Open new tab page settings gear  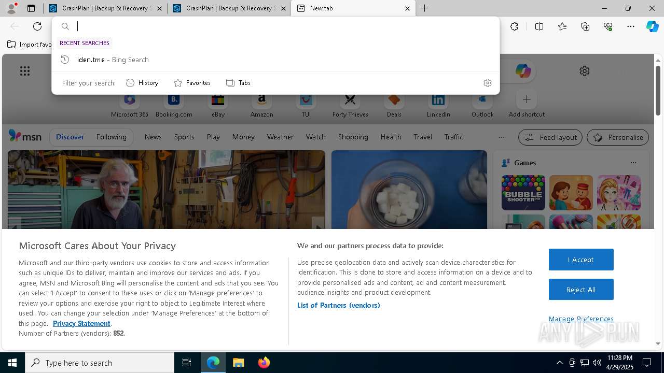point(585,71)
